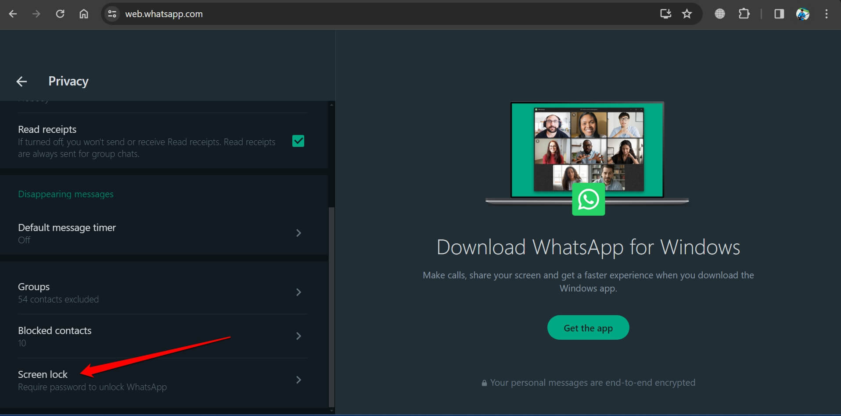
Task: Install app icon in address bar
Action: (665, 14)
